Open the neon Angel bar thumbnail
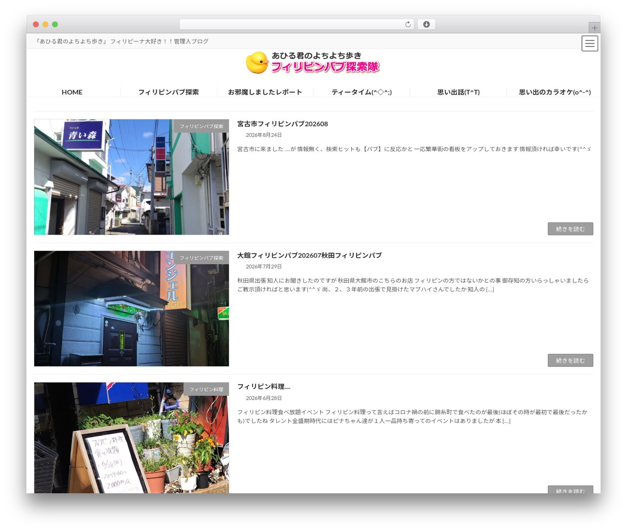Viewport: 627px width, 531px height. (x=131, y=309)
